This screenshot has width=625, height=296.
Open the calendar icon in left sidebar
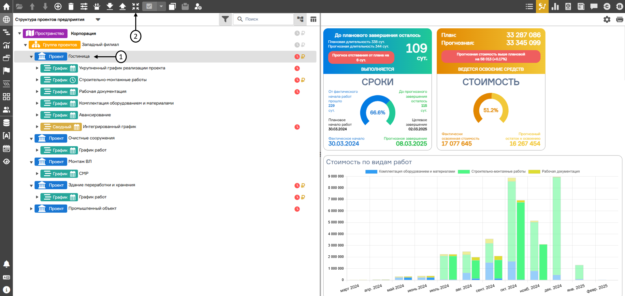pyautogui.click(x=6, y=149)
